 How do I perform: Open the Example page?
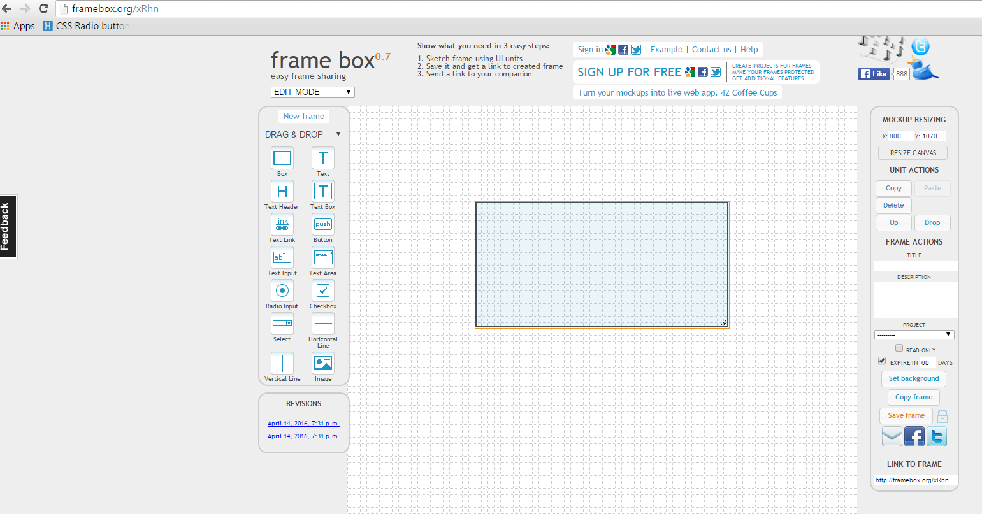click(667, 49)
